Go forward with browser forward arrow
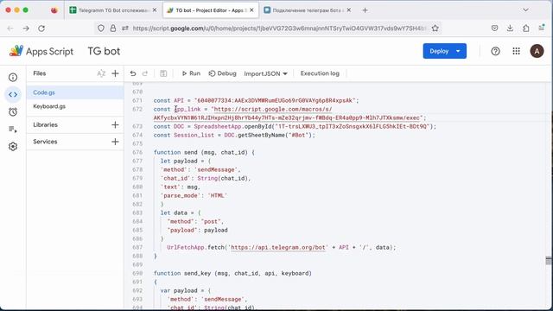Screen dimensions: 553x311 26,29
